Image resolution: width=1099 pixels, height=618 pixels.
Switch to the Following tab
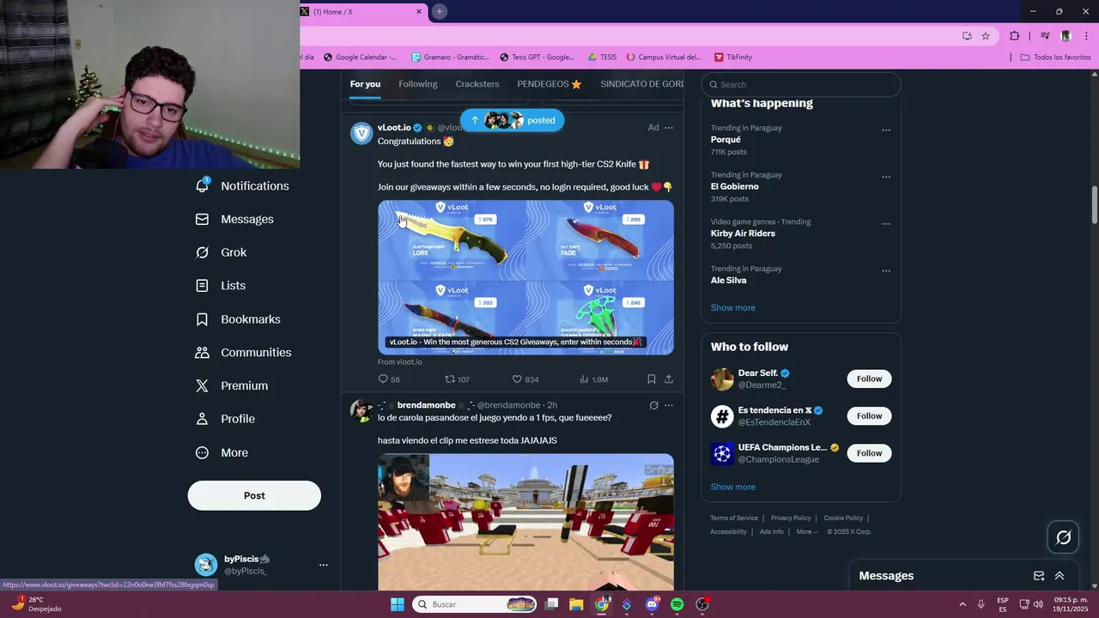coord(418,84)
